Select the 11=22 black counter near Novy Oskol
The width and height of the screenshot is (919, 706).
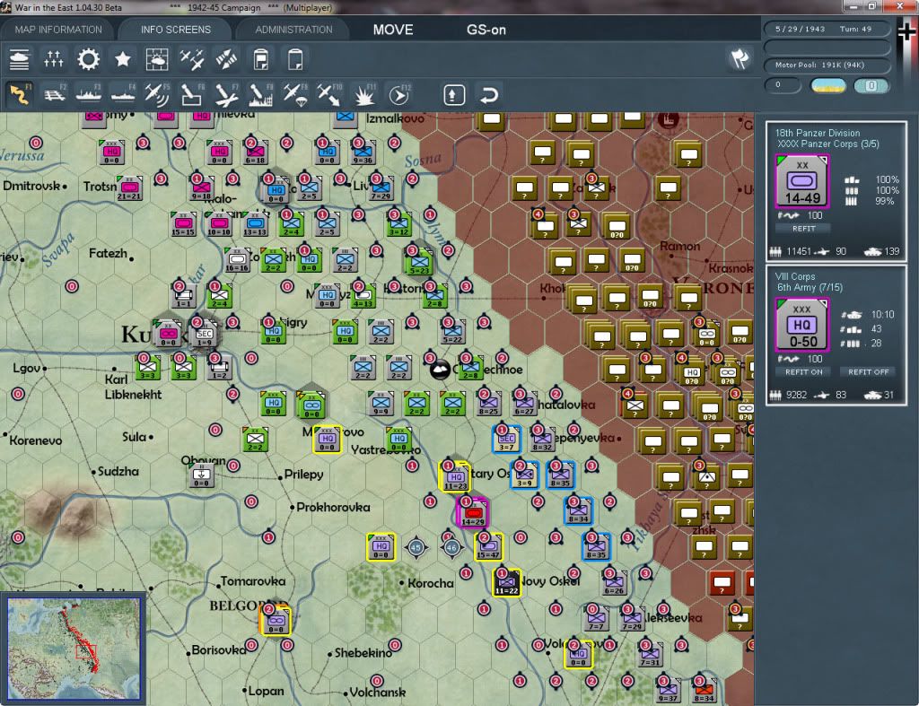506,582
